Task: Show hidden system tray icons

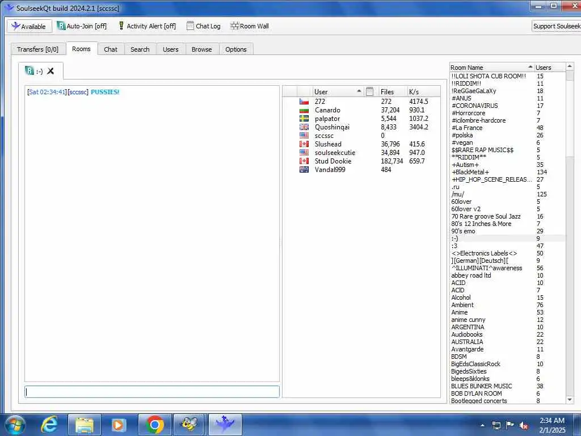Action: pyautogui.click(x=482, y=426)
